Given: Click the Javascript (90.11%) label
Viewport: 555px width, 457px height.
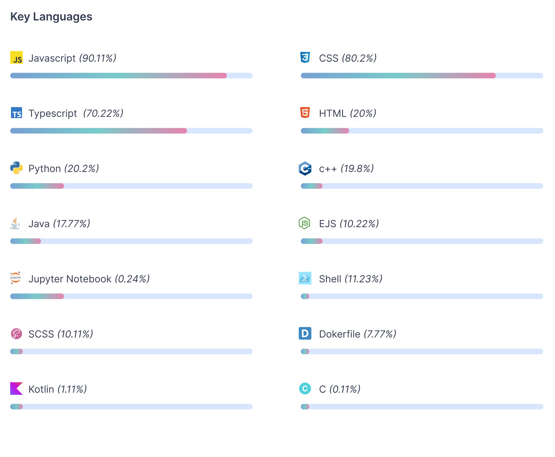Looking at the screenshot, I should 73,58.
